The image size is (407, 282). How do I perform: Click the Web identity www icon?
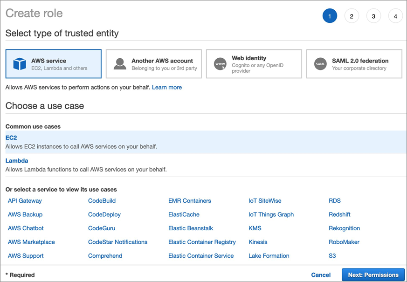click(220, 64)
